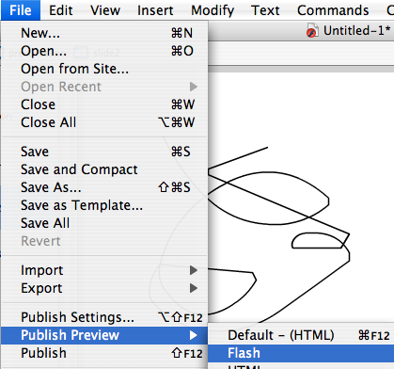This screenshot has width=394, height=369.
Task: Expand the Export submenu arrow
Action: pos(194,288)
